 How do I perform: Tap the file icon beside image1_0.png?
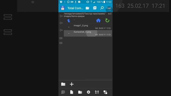pyautogui.click(x=69, y=27)
